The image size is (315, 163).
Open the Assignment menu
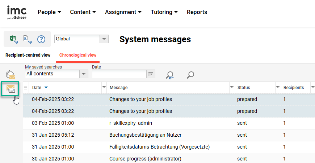click(x=123, y=12)
